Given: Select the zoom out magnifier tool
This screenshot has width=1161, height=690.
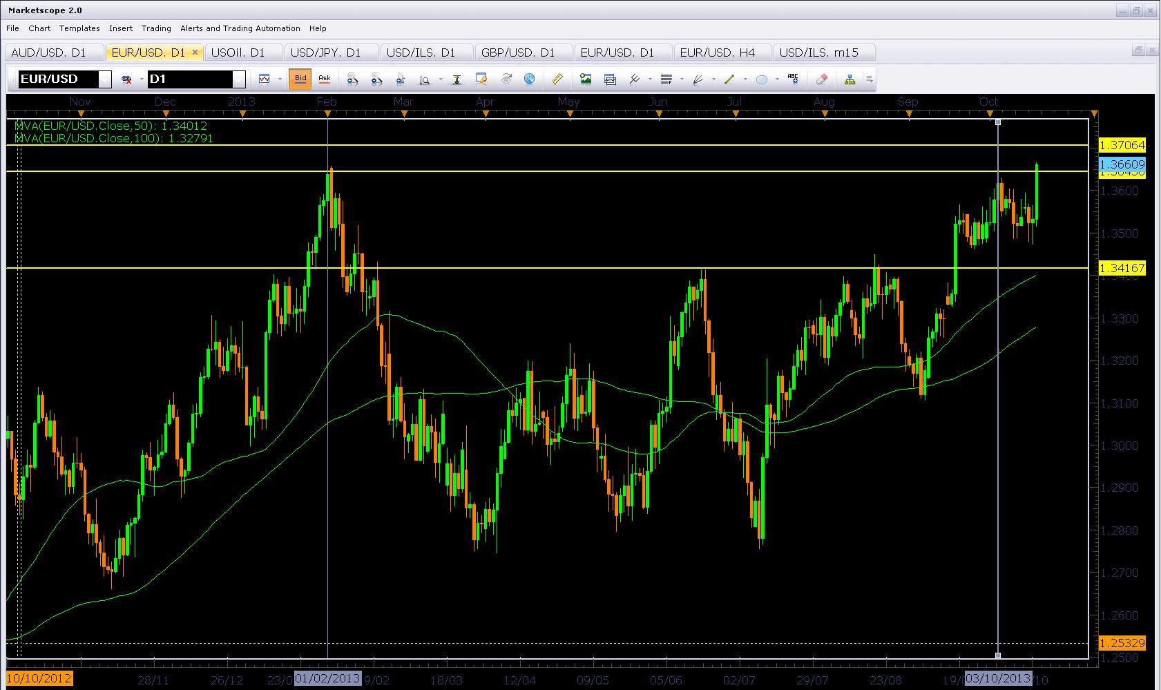Looking at the screenshot, I should tap(376, 79).
